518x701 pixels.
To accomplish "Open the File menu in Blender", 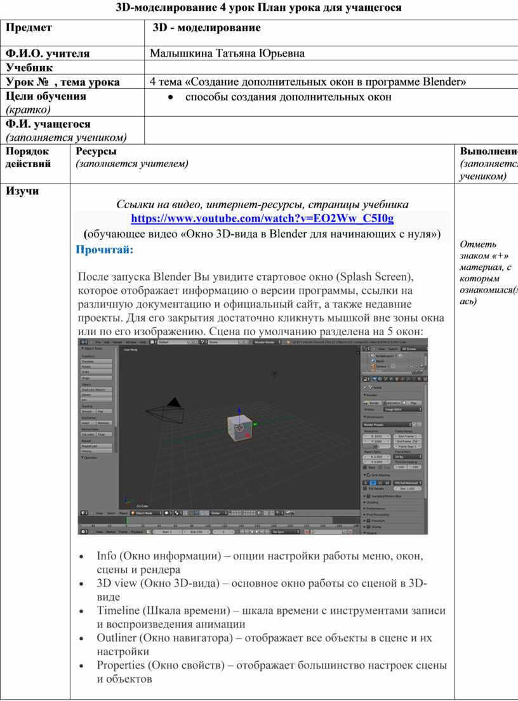I will [98, 342].
